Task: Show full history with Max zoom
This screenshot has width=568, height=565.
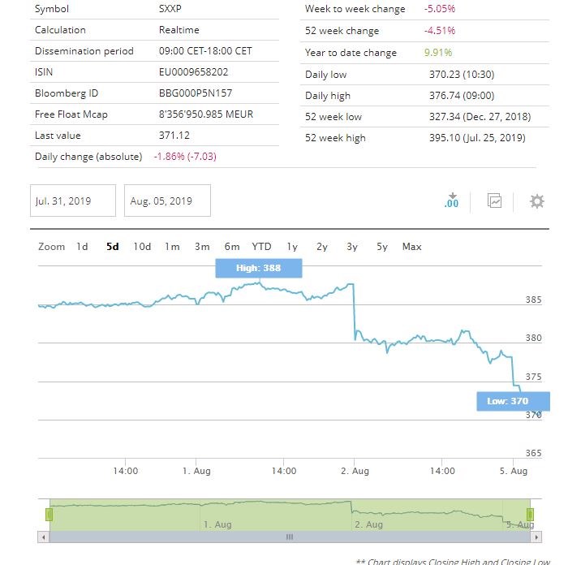Action: click(412, 247)
